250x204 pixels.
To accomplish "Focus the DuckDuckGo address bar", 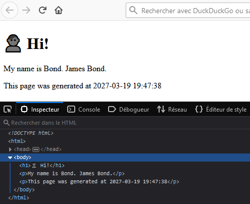I will point(188,10).
